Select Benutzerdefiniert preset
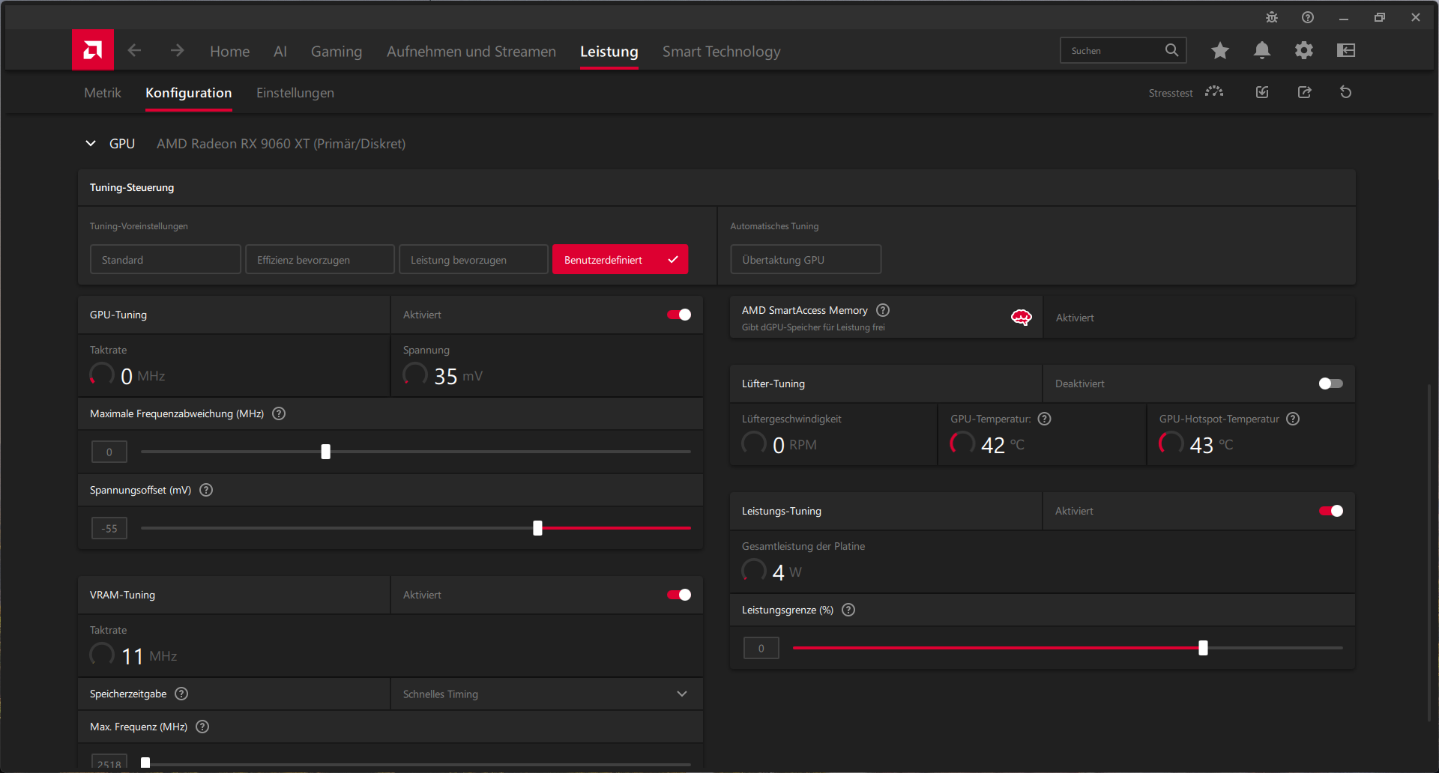 pyautogui.click(x=621, y=259)
